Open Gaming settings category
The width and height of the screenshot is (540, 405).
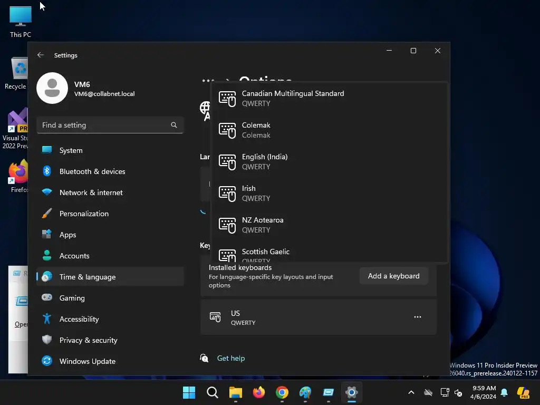coord(110,298)
